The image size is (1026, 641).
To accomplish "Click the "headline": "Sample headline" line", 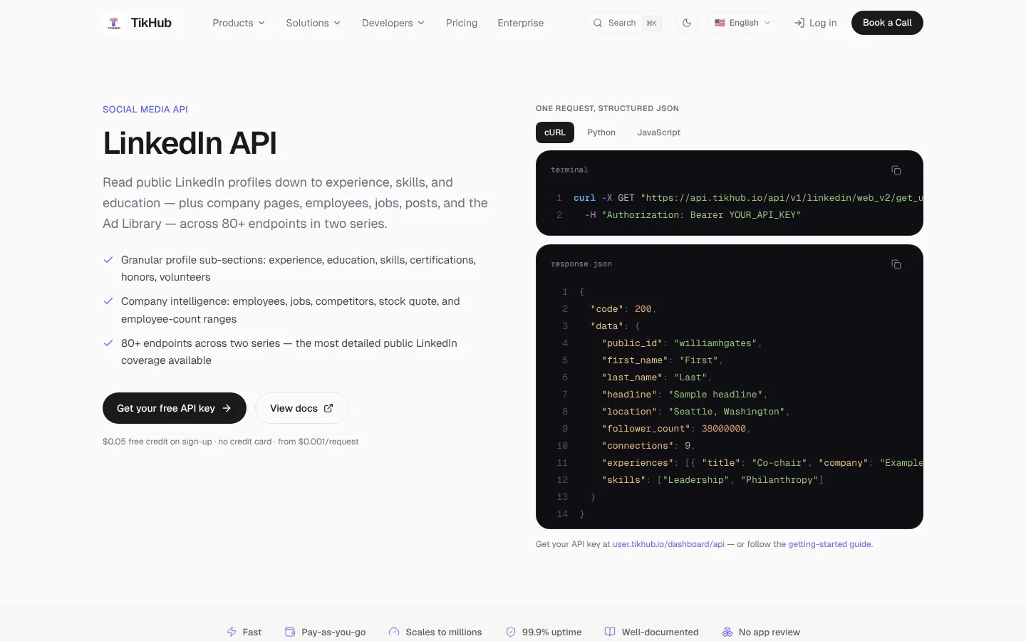I will point(685,395).
